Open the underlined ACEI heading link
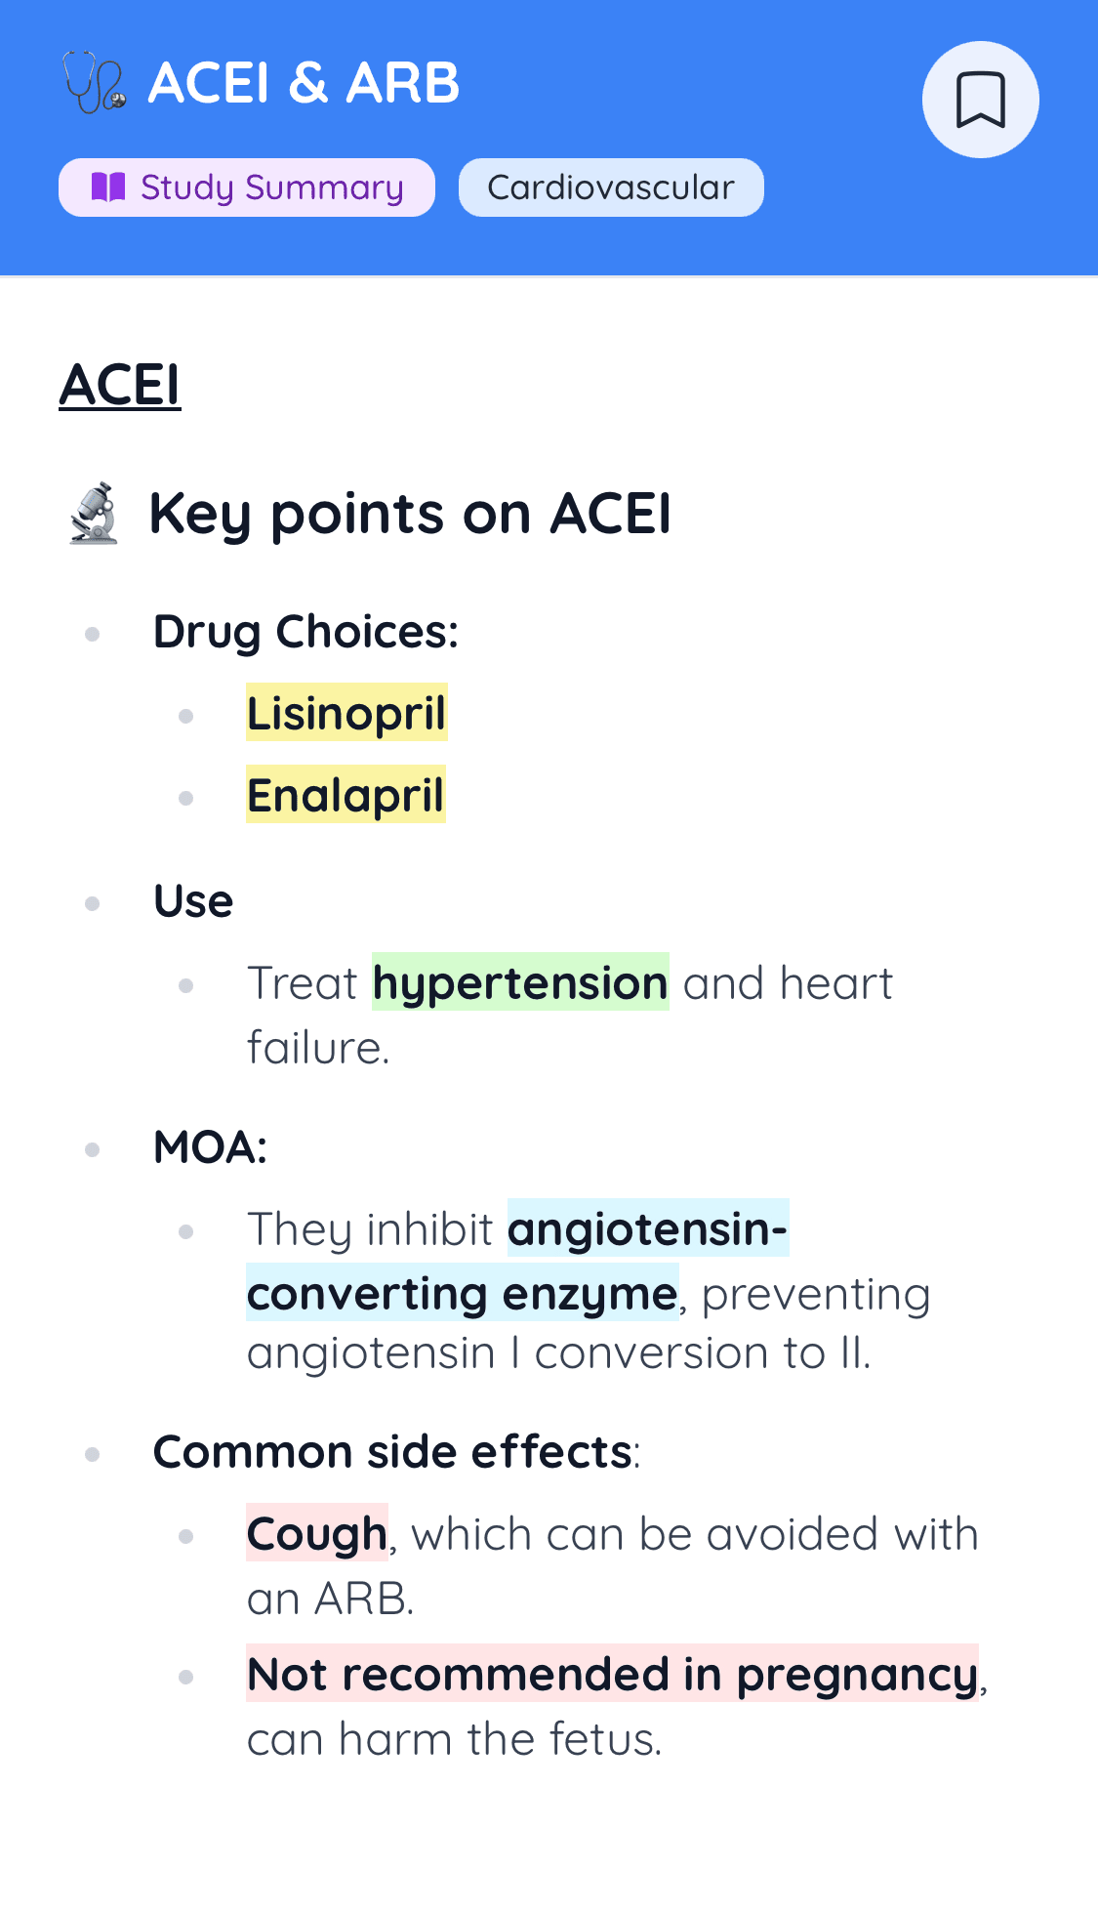The width and height of the screenshot is (1098, 1912). tap(120, 385)
